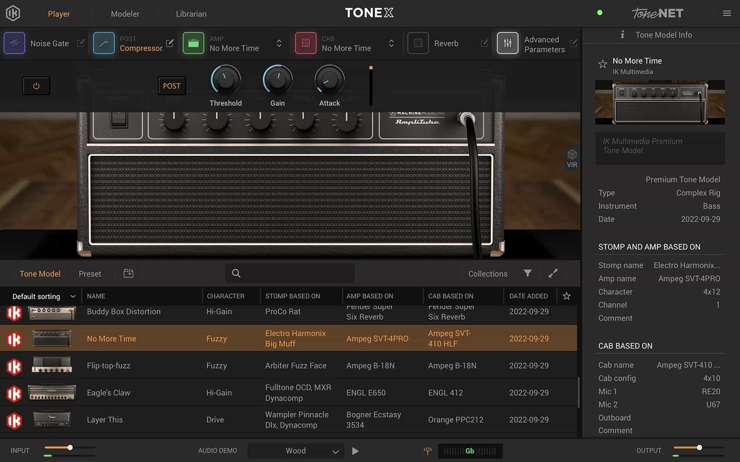Click the Threshold knob

point(225,80)
